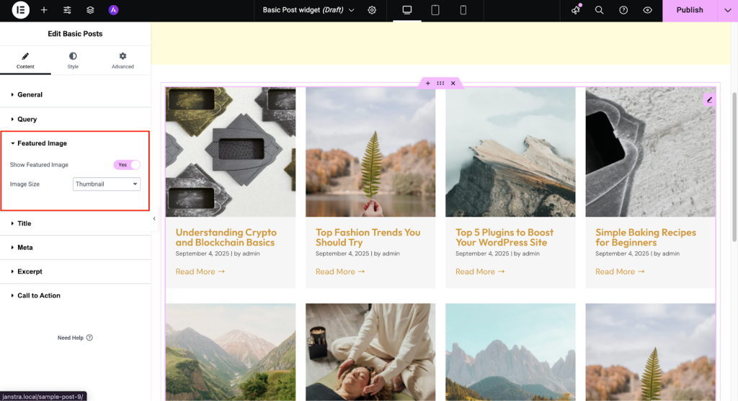
Task: Click the Publish button
Action: [x=689, y=10]
